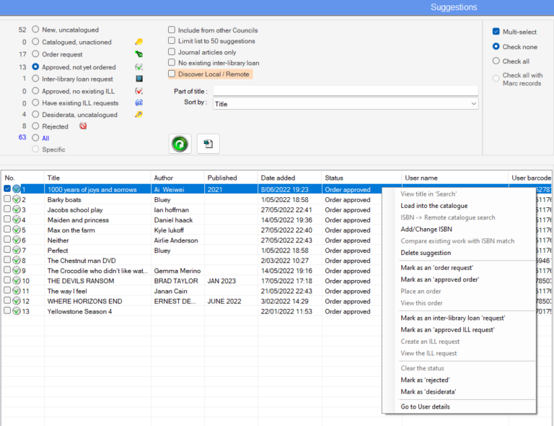The image size is (554, 426).
Task: Click the green refresh list icon button
Action: point(180,144)
